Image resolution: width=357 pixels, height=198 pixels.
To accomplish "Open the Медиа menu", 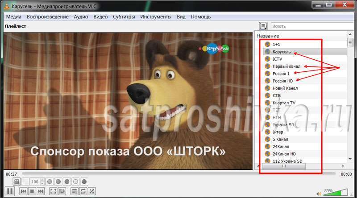I will pos(14,16).
